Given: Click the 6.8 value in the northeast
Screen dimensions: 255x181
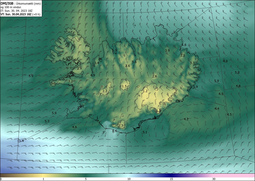Looking at the screenshot, I should pyautogui.click(x=184, y=45).
